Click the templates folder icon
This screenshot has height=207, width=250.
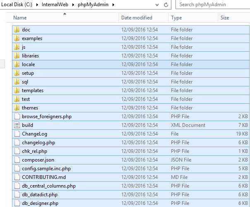(x=17, y=90)
